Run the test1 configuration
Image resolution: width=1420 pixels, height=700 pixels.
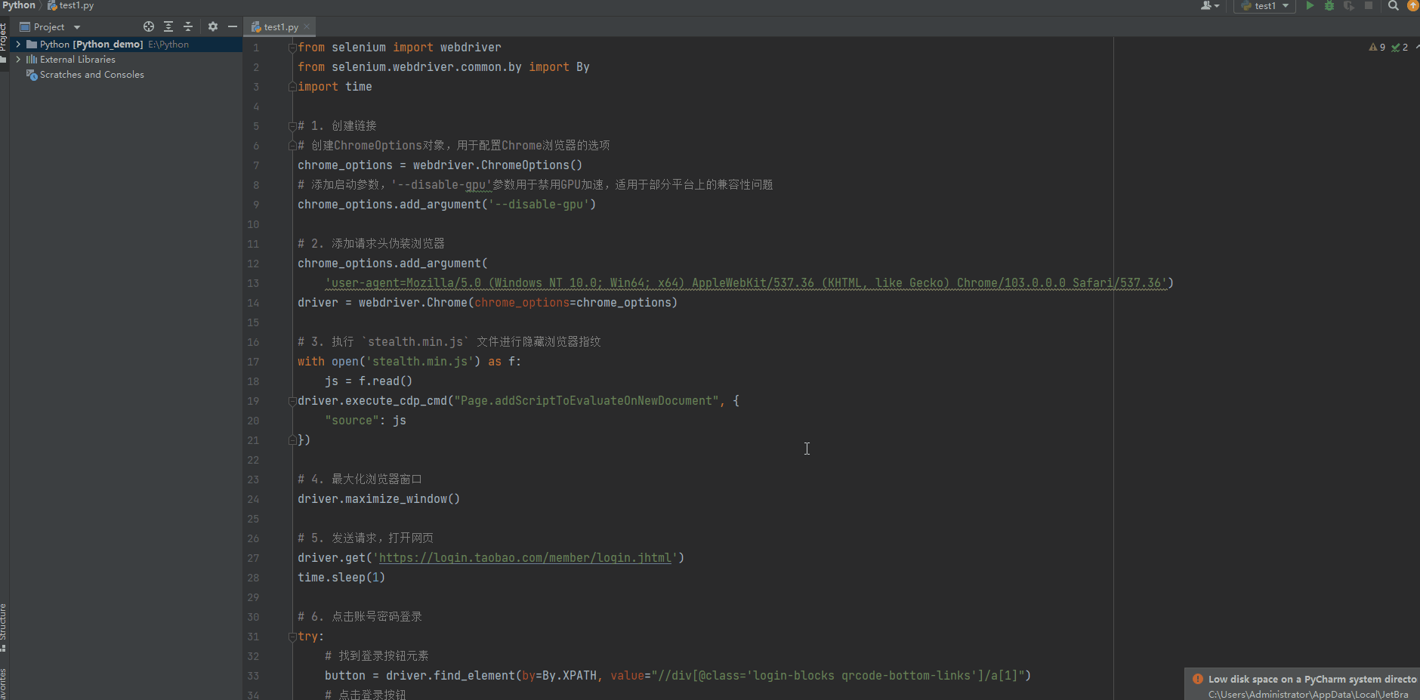click(x=1310, y=5)
